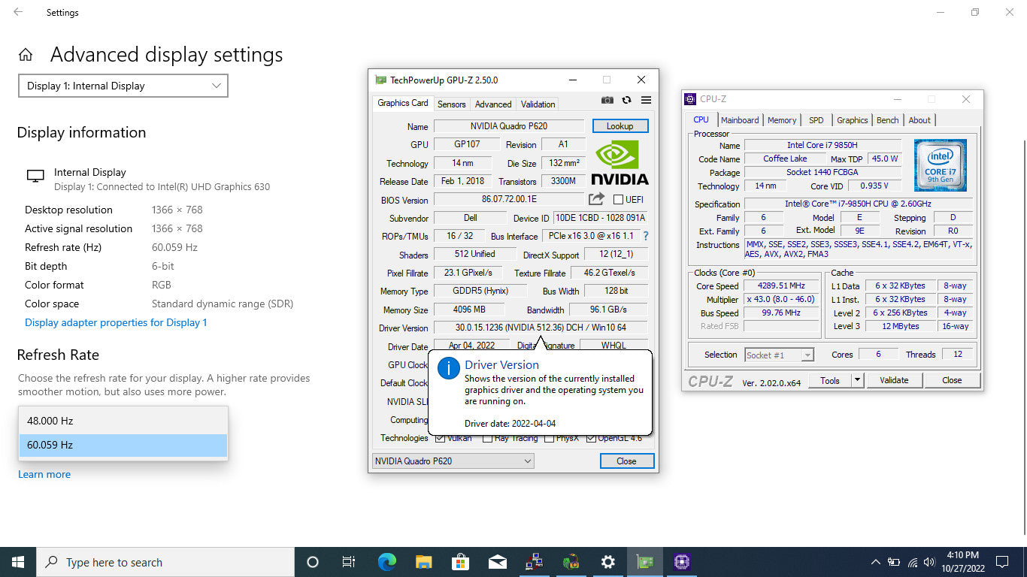The image size is (1027, 577).
Task: Open Cortana circle on taskbar
Action: 313,562
